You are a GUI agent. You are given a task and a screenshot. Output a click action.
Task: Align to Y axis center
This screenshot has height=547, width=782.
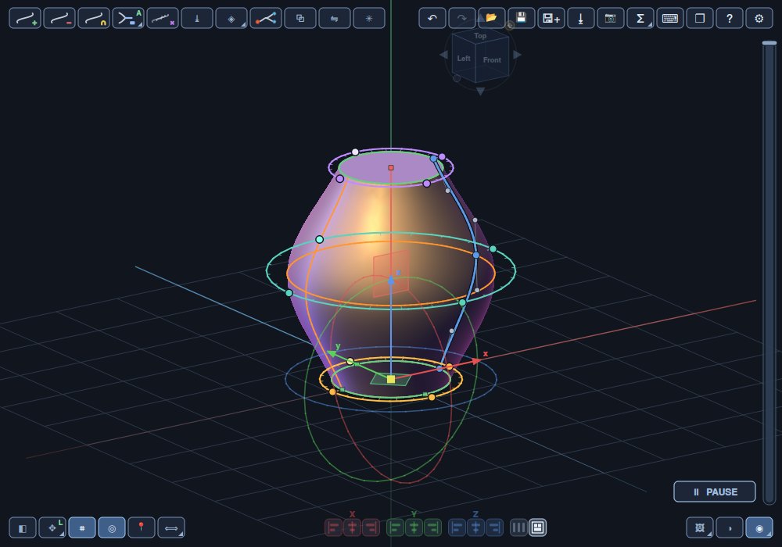pos(414,527)
